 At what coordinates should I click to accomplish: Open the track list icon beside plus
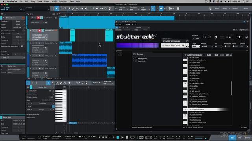click(54, 14)
